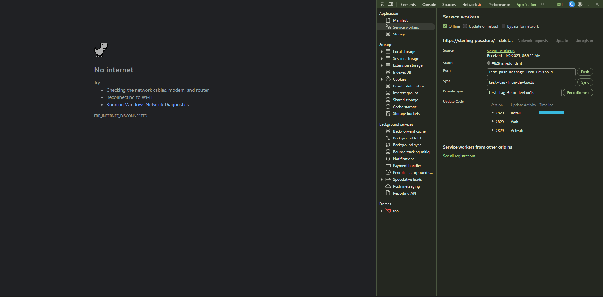Click the Push messaging cloud icon
This screenshot has width=603, height=297.
pos(388,186)
